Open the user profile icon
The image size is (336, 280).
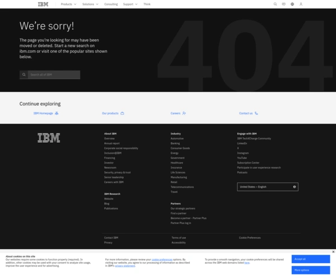[301, 4]
